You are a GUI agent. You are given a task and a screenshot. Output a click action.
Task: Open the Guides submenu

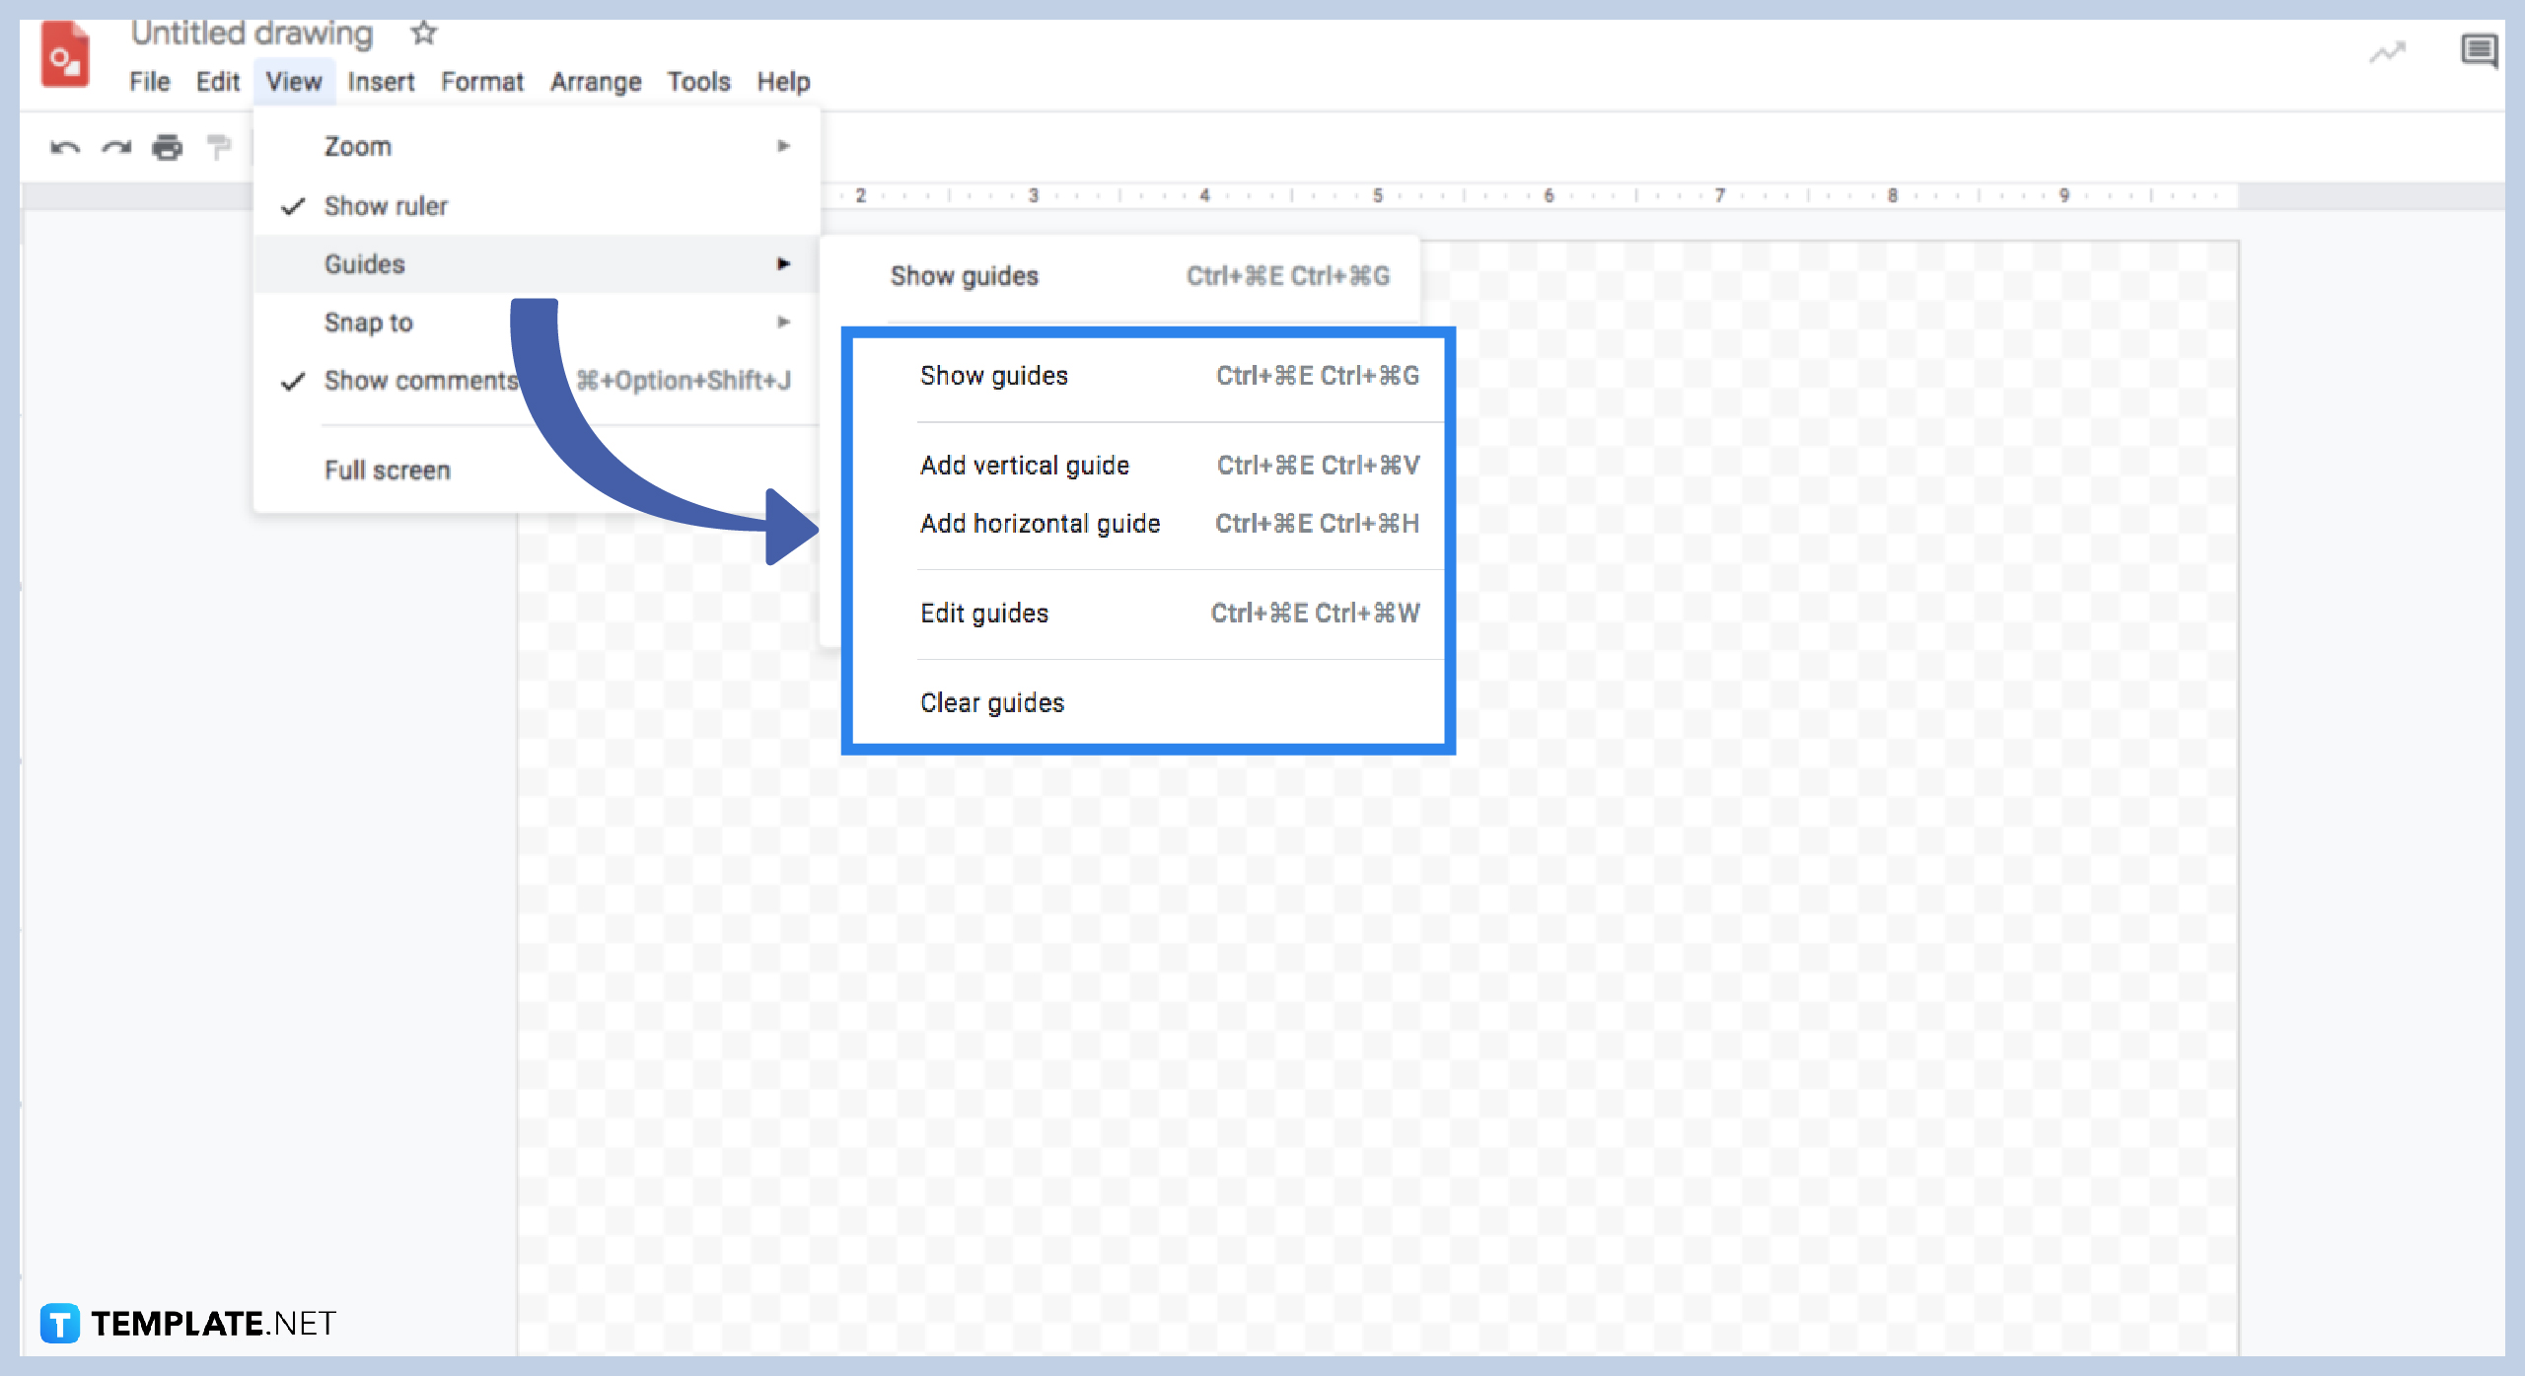(x=364, y=263)
